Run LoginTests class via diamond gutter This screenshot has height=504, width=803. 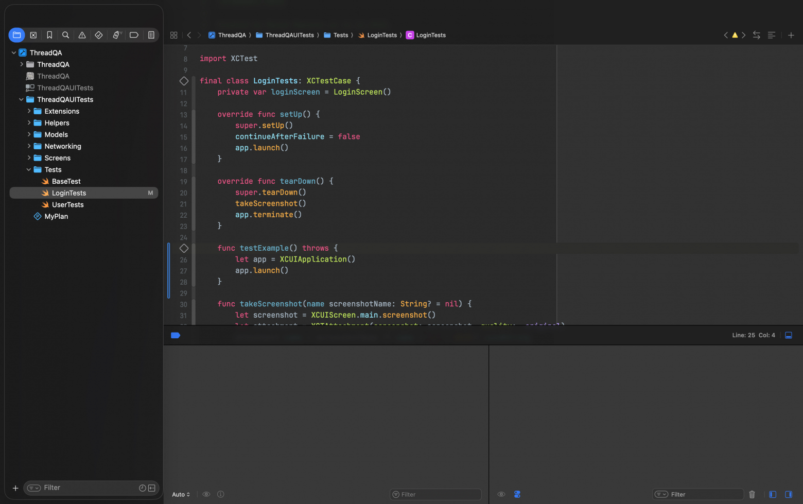click(x=184, y=81)
